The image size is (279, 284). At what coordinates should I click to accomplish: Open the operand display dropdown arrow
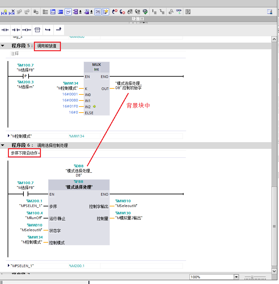[80, 12]
